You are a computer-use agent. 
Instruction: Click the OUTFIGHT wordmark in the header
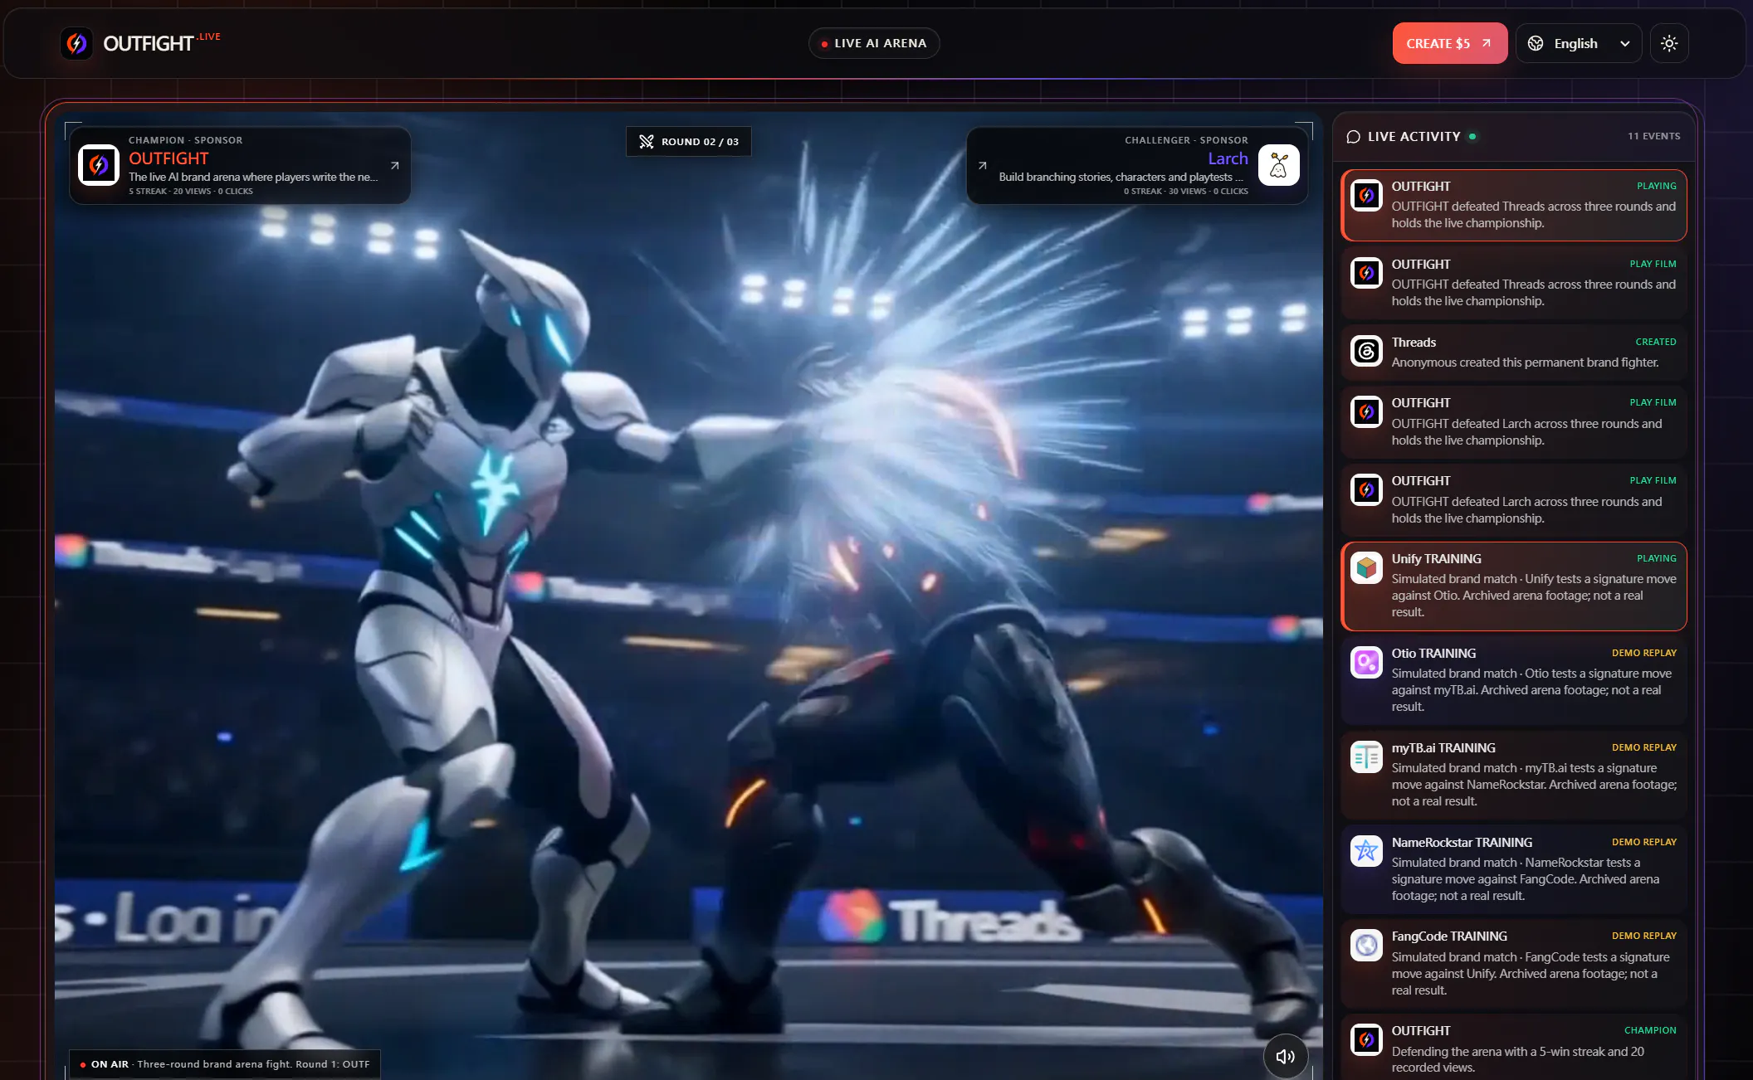click(x=149, y=43)
